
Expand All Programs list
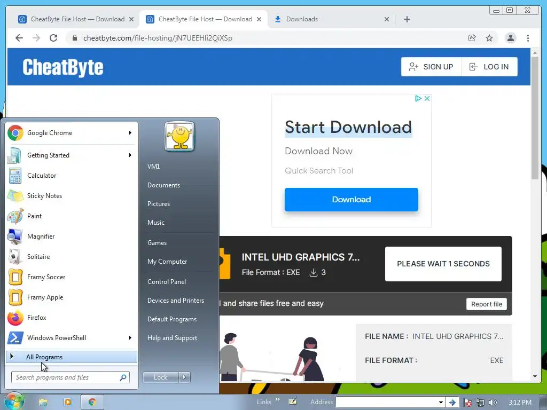coord(72,357)
